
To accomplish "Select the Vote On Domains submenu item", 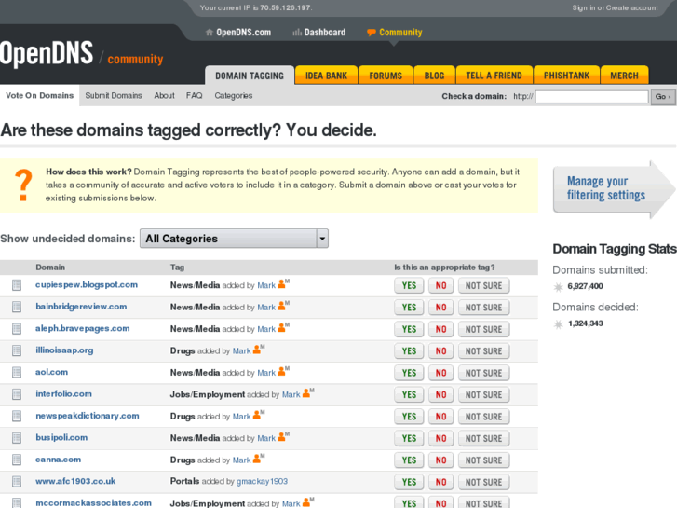I will [40, 96].
